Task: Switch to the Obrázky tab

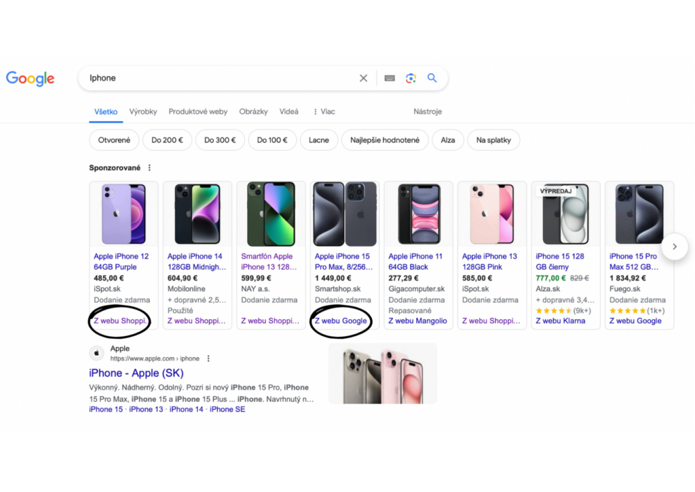Action: point(253,112)
